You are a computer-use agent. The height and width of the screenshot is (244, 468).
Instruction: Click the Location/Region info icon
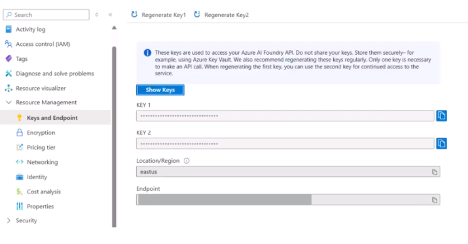pos(186,161)
